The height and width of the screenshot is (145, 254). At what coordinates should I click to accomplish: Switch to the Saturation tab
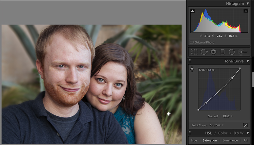210,140
